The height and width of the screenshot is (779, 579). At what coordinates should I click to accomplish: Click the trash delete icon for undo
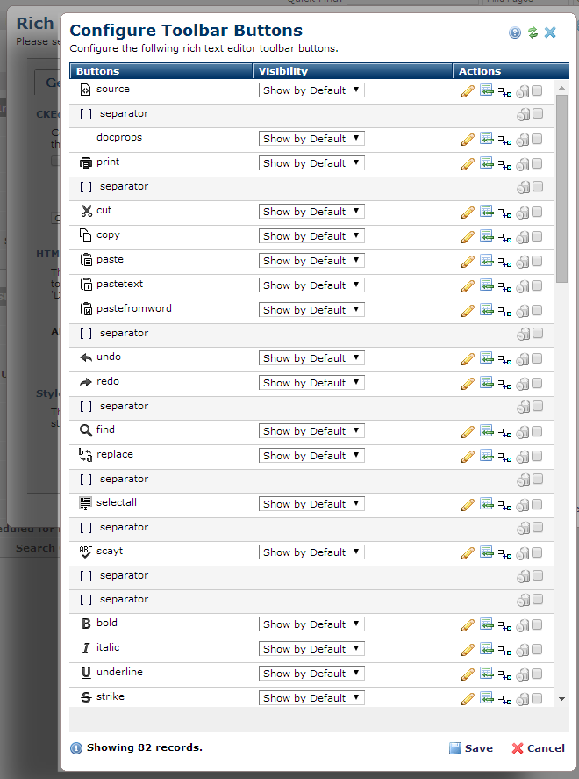[523, 359]
